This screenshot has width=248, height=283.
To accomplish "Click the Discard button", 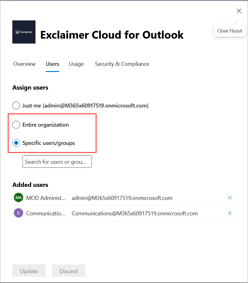I will click(68, 271).
